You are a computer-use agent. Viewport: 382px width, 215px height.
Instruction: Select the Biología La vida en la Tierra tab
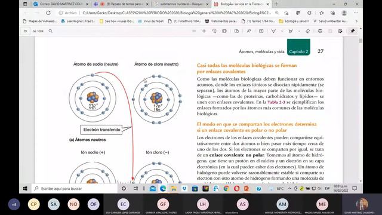pos(241,4)
